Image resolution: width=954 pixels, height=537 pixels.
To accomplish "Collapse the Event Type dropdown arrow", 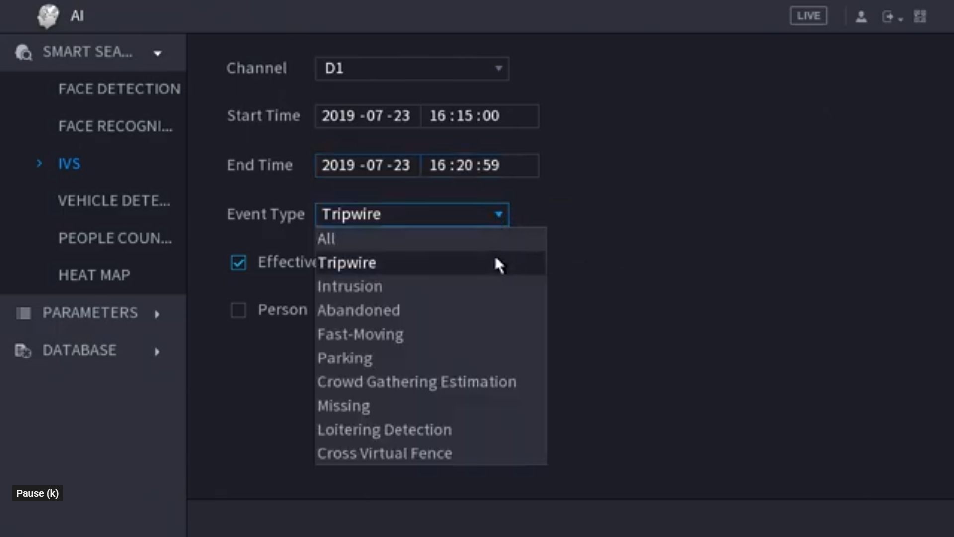I will (498, 214).
